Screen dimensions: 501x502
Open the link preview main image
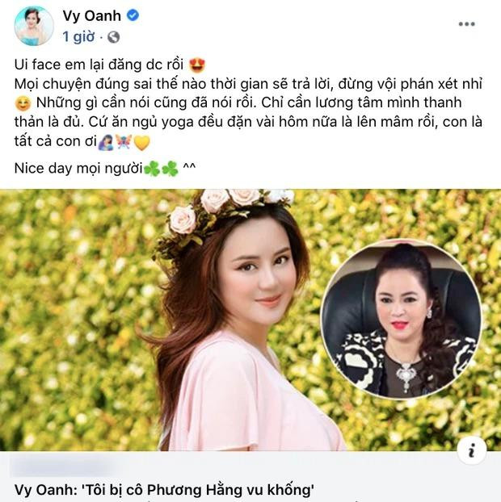coord(250,320)
